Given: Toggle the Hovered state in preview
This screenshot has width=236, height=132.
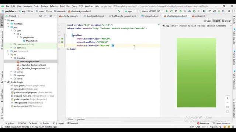Looking at the screenshot, I should (201, 26).
